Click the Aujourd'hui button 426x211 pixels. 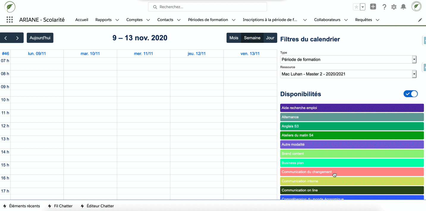40,38
